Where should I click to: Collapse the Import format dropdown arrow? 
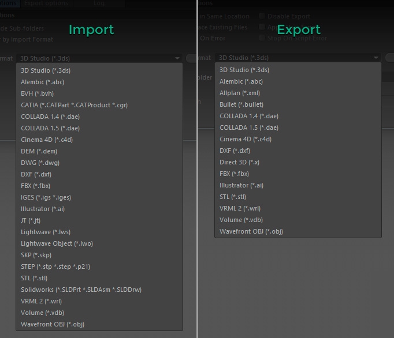pos(177,58)
